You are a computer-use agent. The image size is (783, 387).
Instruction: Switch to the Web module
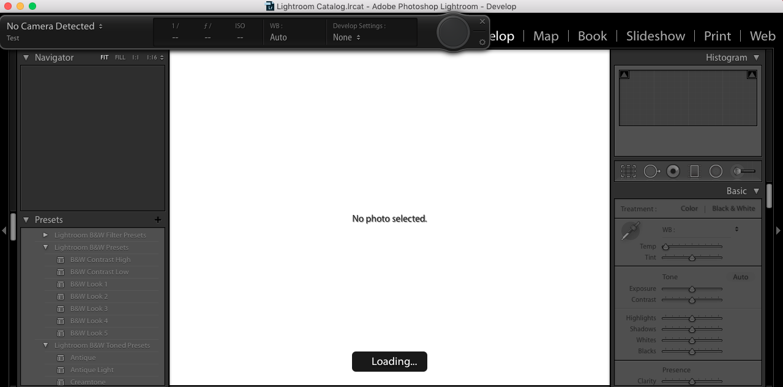[x=763, y=36]
